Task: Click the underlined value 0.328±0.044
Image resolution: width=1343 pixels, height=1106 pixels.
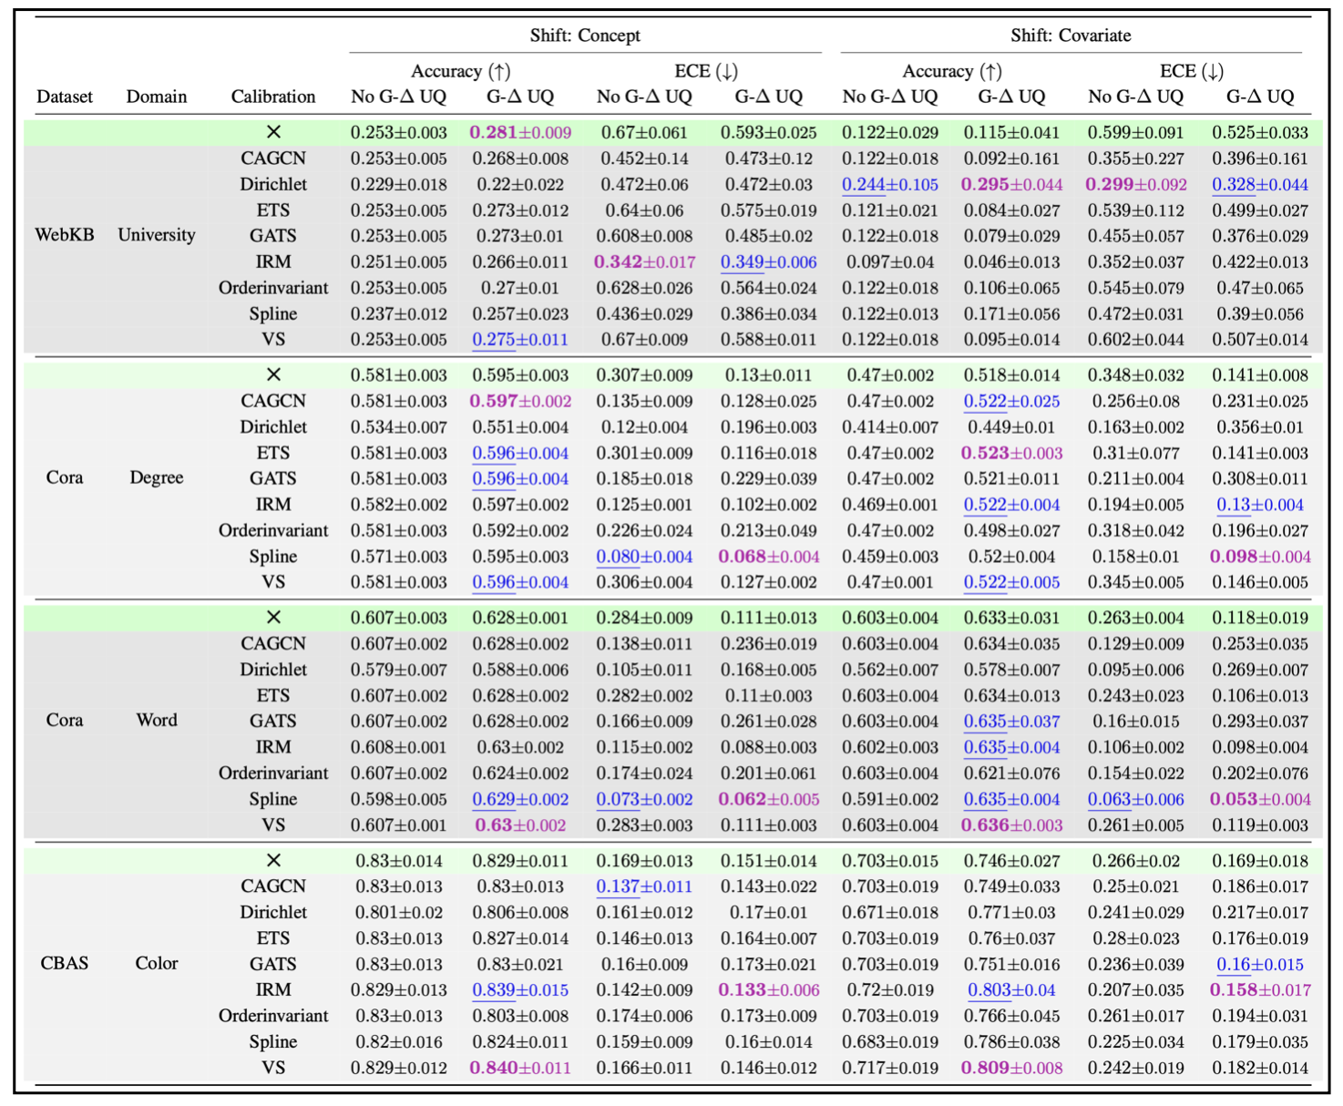Action: coord(1260,184)
